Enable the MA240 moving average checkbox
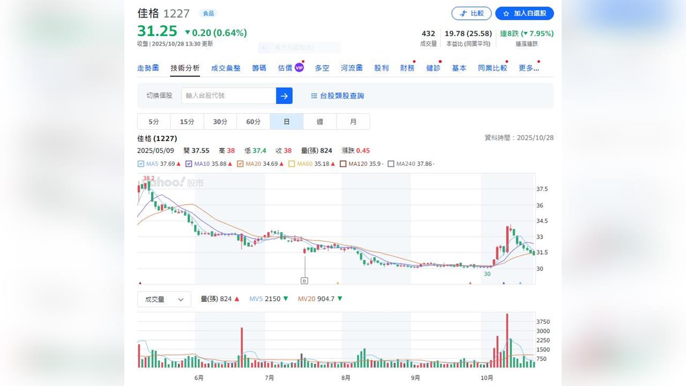686x386 pixels. 391,164
